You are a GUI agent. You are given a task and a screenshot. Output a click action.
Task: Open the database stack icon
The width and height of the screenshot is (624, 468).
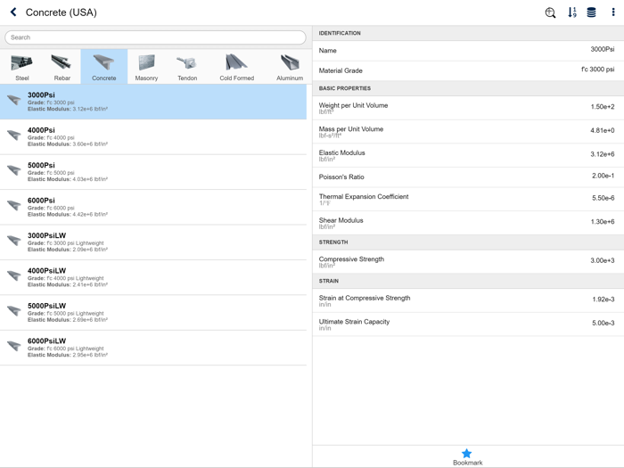tap(591, 12)
